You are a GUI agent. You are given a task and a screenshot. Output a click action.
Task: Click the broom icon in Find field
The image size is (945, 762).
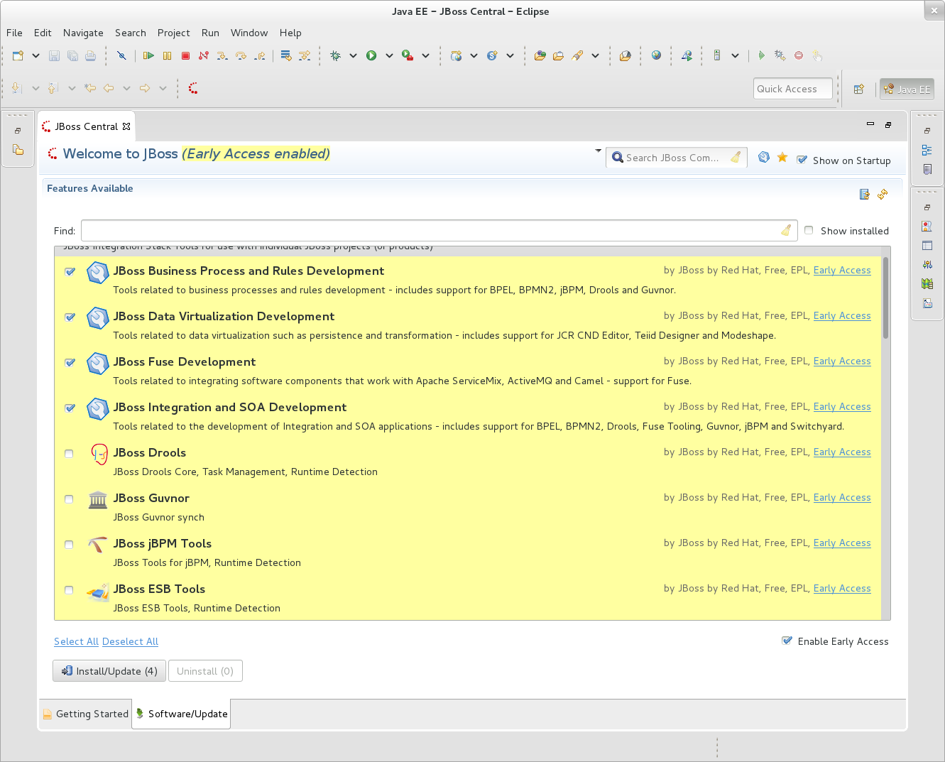coord(786,230)
